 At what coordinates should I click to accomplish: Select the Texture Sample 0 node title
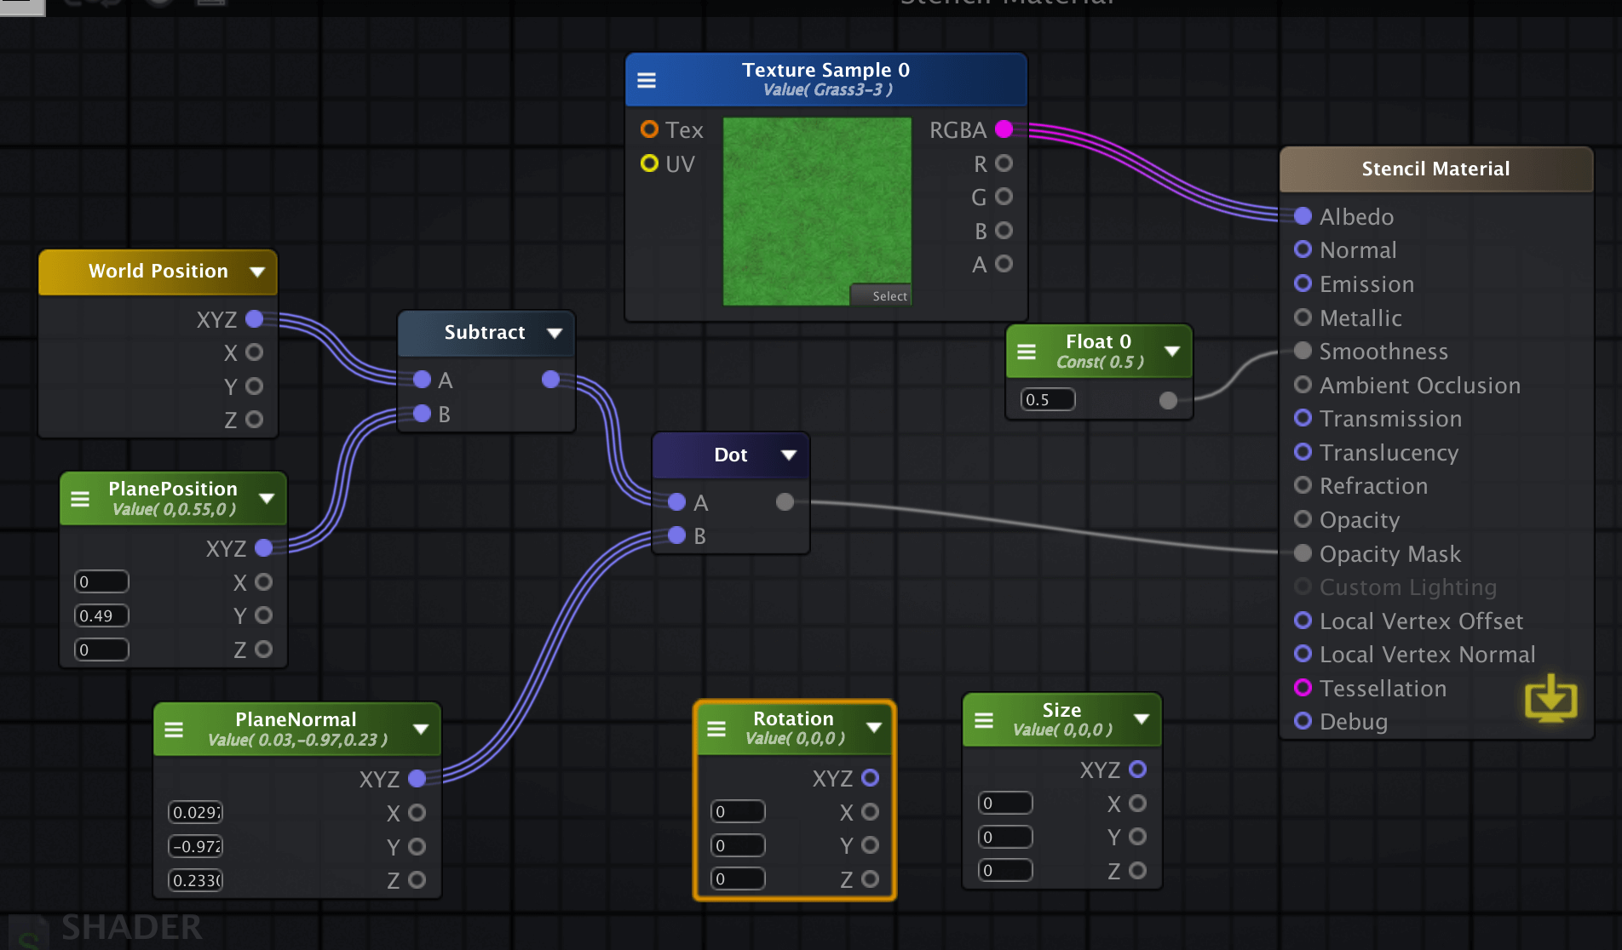825,70
